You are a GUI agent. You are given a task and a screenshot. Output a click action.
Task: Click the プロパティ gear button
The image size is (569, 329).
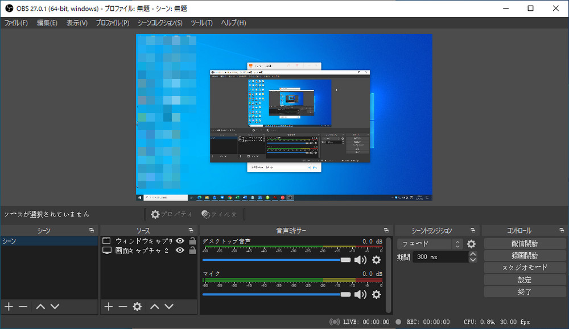tap(171, 214)
